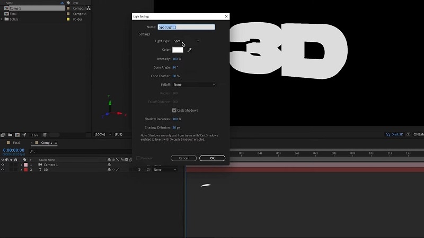The image size is (424, 238).
Task: Cancel the Light Settings dialog
Action: coord(183,158)
